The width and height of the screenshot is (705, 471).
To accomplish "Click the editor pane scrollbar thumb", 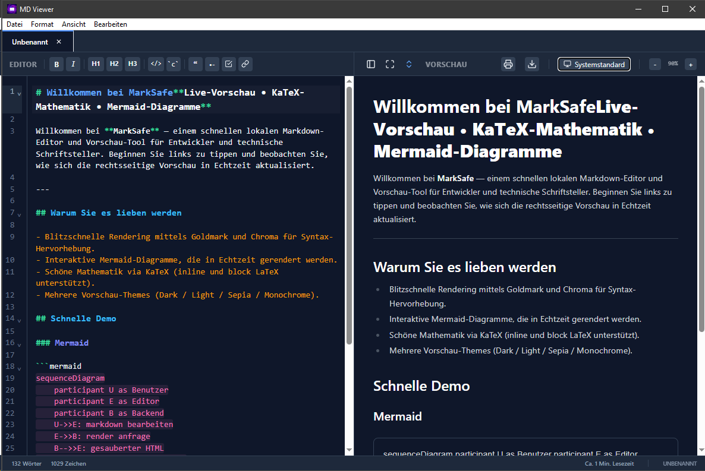I will pyautogui.click(x=349, y=216).
